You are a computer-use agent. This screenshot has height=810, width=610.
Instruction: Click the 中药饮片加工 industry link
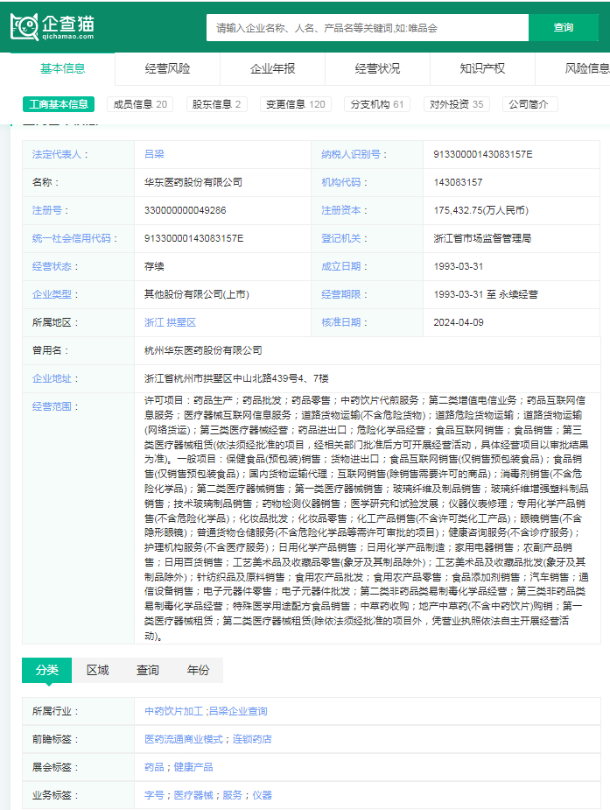click(x=173, y=711)
